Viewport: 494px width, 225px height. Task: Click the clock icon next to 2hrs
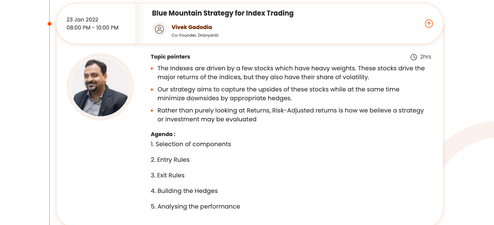pyautogui.click(x=414, y=57)
